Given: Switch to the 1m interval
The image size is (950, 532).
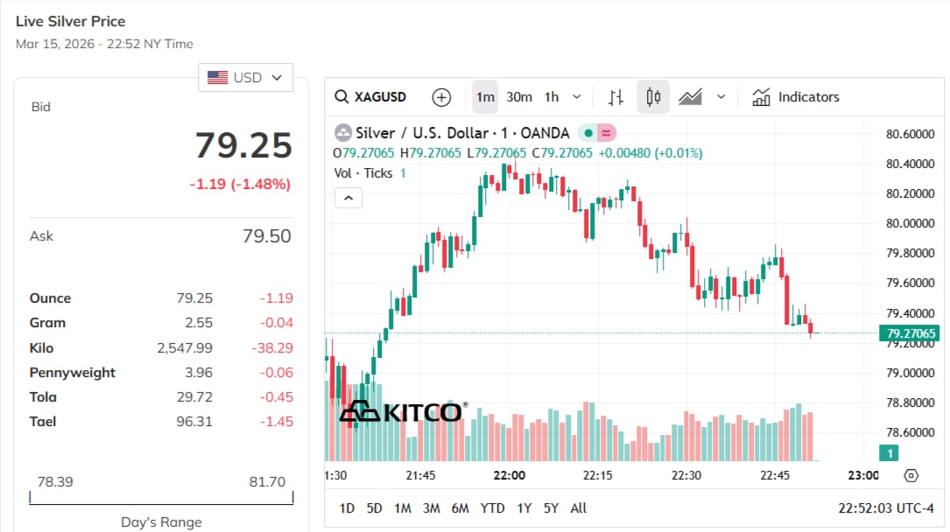Looking at the screenshot, I should point(485,97).
